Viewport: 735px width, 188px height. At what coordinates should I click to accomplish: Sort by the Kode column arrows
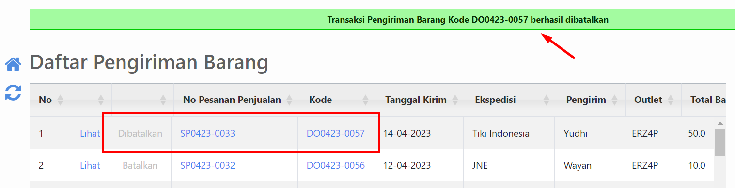click(x=366, y=100)
